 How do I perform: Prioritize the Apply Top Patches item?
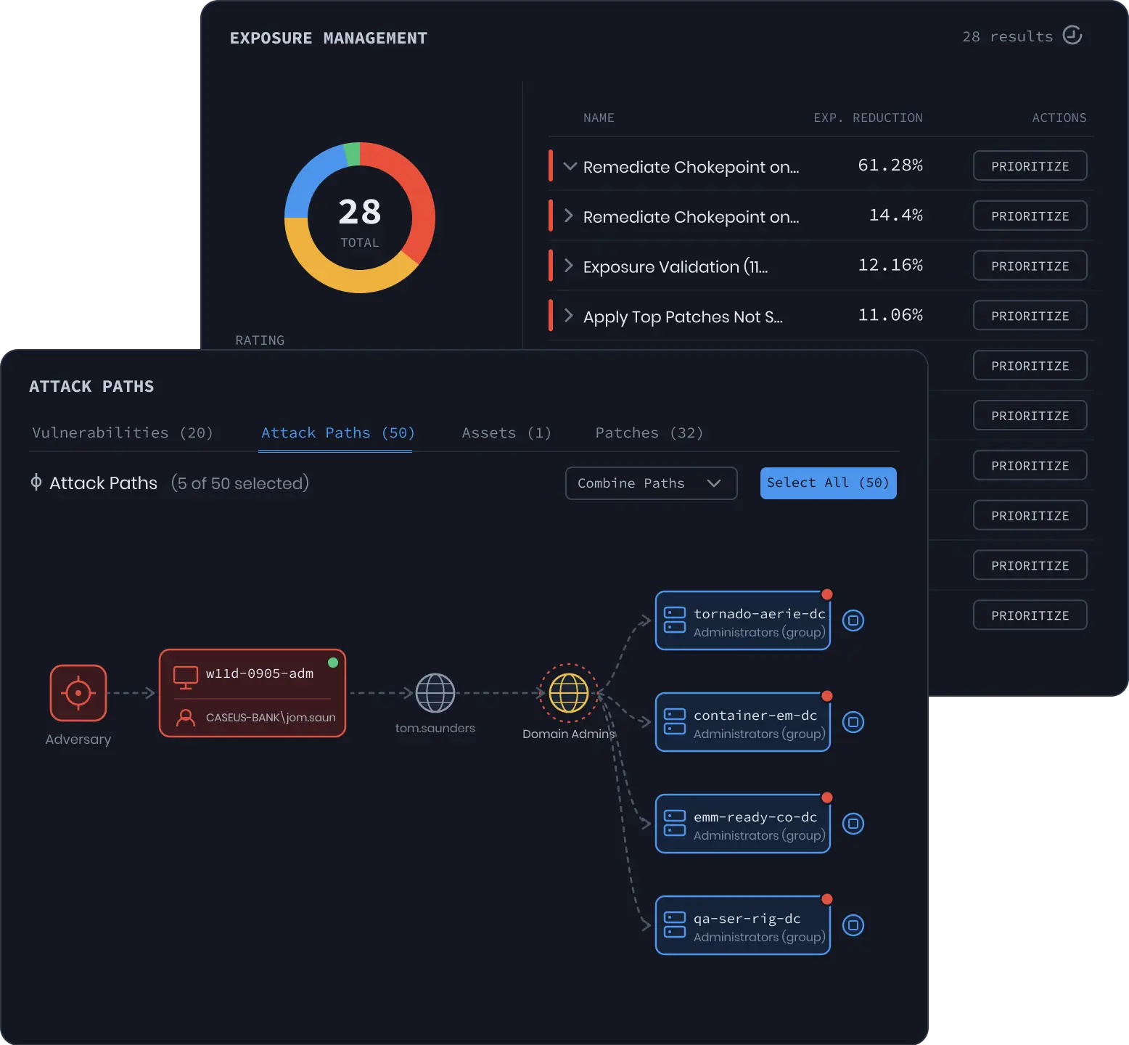1030,316
